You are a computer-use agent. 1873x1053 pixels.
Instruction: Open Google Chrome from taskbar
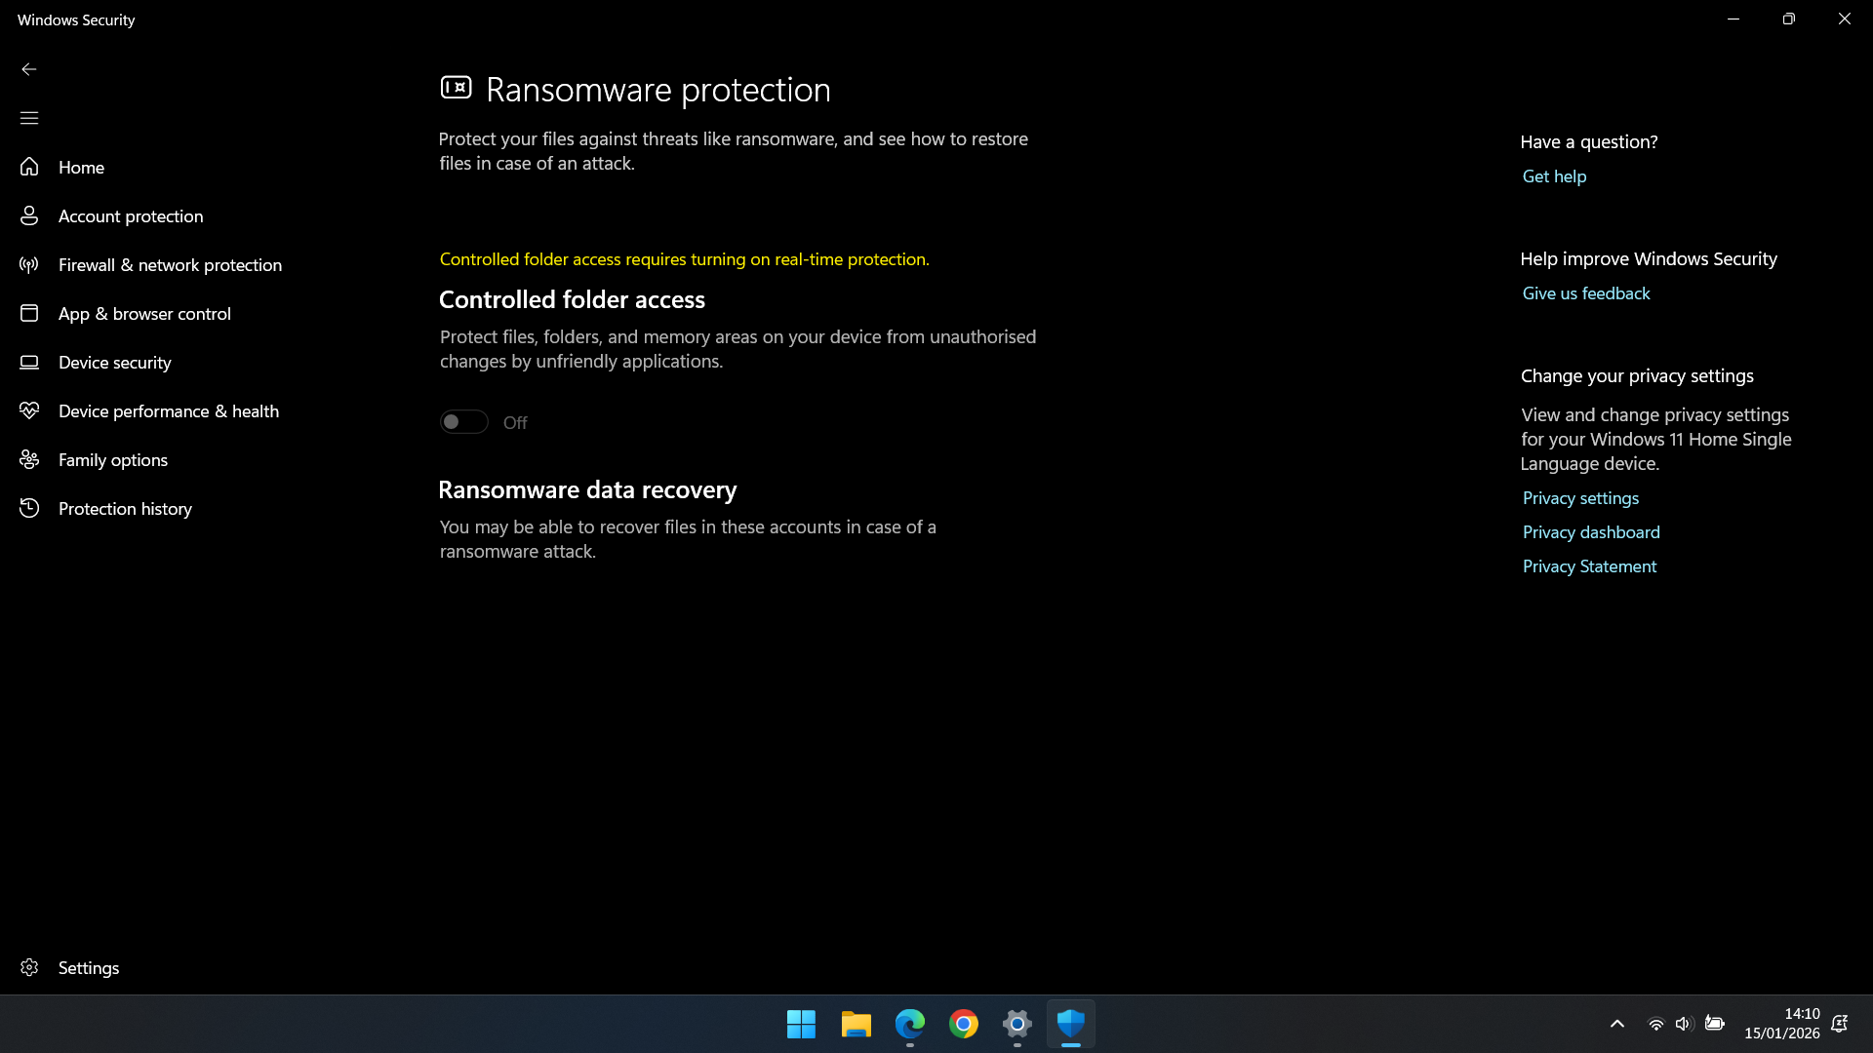point(963,1024)
